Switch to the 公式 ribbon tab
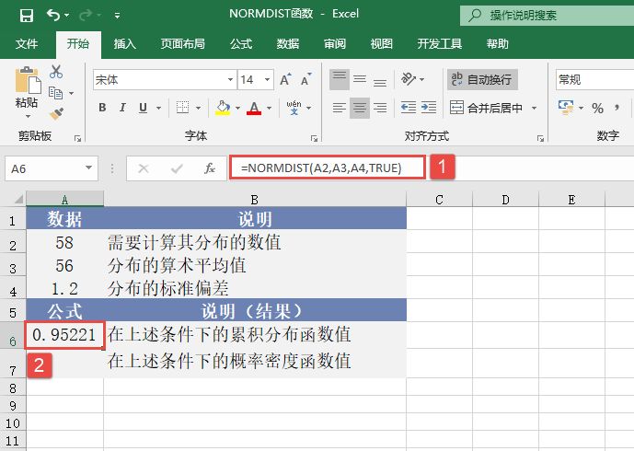634x451 pixels. tap(240, 43)
